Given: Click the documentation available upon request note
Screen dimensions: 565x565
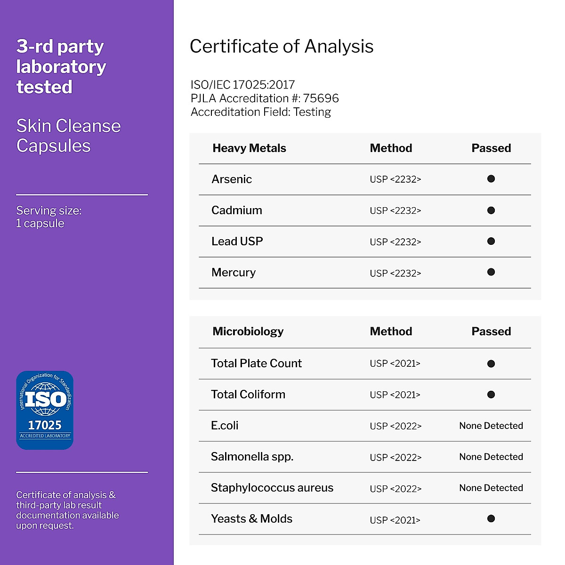Looking at the screenshot, I should pos(67,510).
